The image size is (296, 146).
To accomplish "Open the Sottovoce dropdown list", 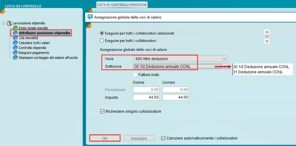I will pyautogui.click(x=225, y=66).
